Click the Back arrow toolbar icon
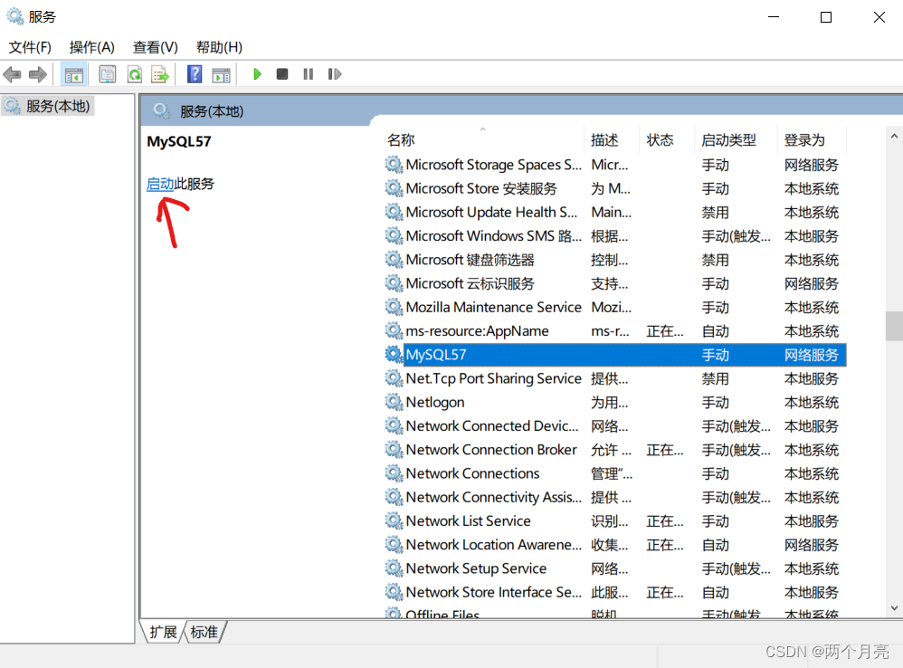Image resolution: width=903 pixels, height=668 pixels. pyautogui.click(x=12, y=74)
